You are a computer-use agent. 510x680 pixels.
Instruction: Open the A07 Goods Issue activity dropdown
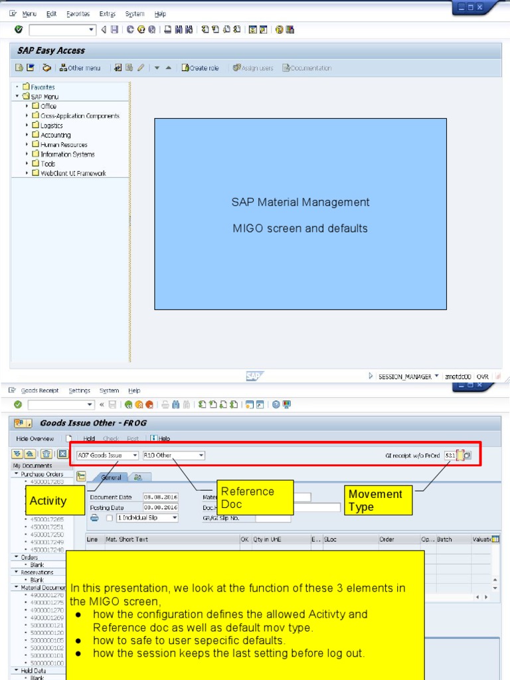coord(135,456)
